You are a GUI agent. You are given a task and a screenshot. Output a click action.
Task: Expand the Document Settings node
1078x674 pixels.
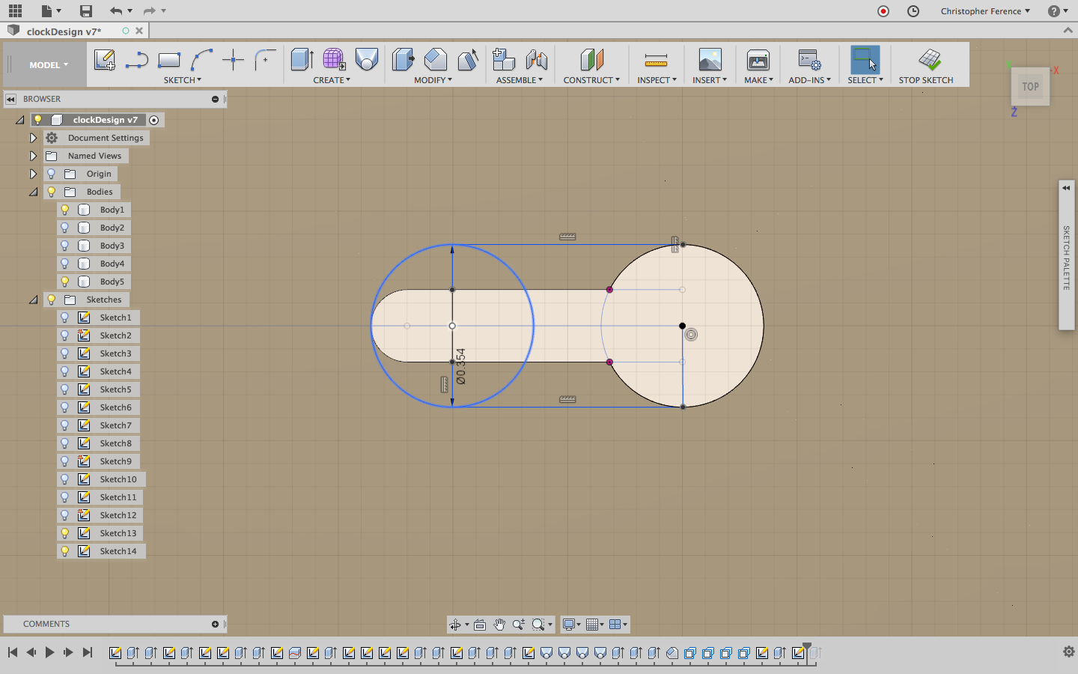[x=33, y=138]
